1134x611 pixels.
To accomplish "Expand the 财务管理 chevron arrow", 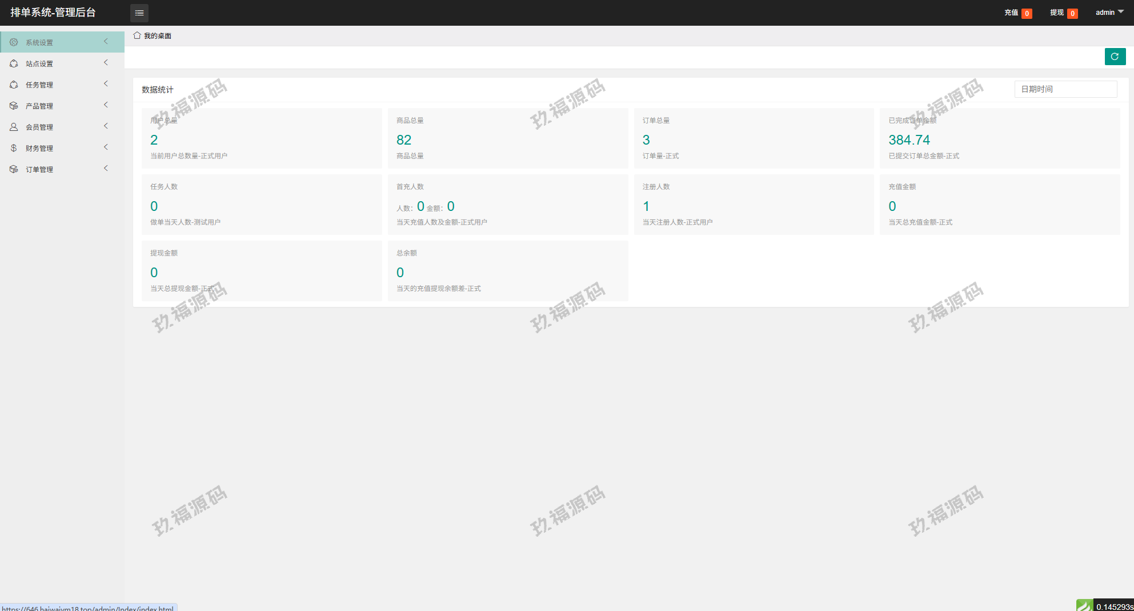I will click(106, 147).
